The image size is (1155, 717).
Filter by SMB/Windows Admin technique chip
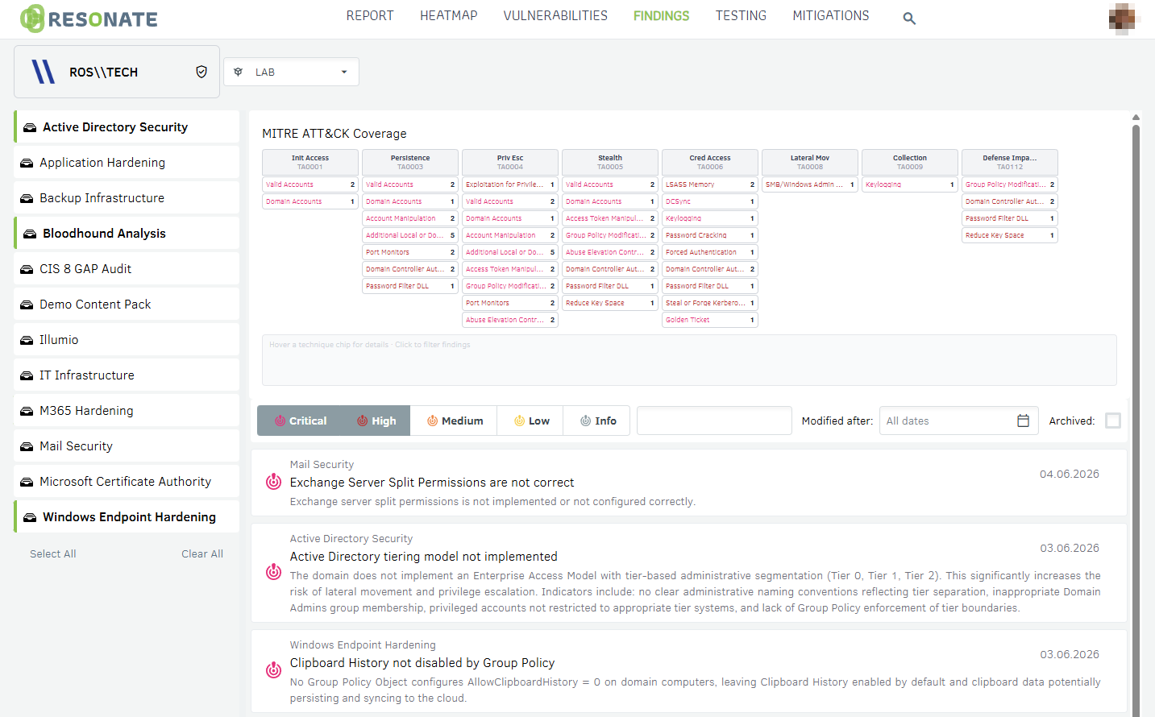point(810,184)
